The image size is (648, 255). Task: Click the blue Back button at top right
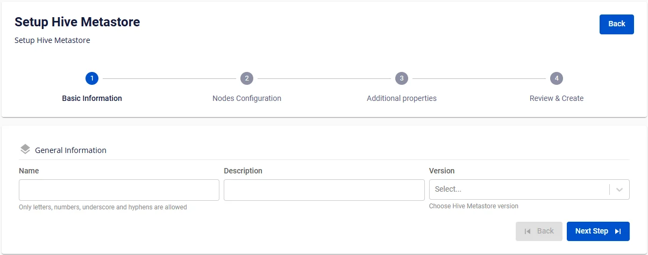(617, 24)
